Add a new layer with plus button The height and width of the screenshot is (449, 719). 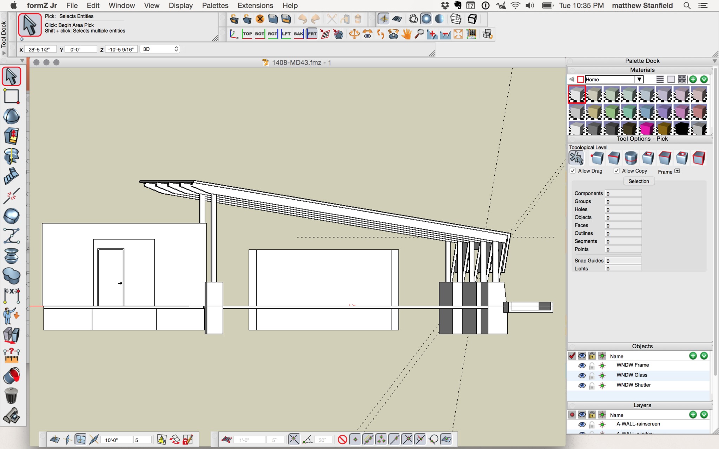click(693, 415)
